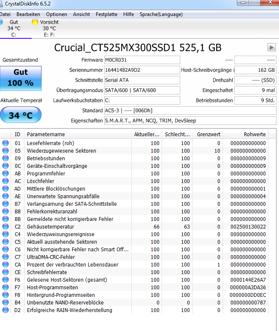Select the E: F: drive tab

point(49,28)
